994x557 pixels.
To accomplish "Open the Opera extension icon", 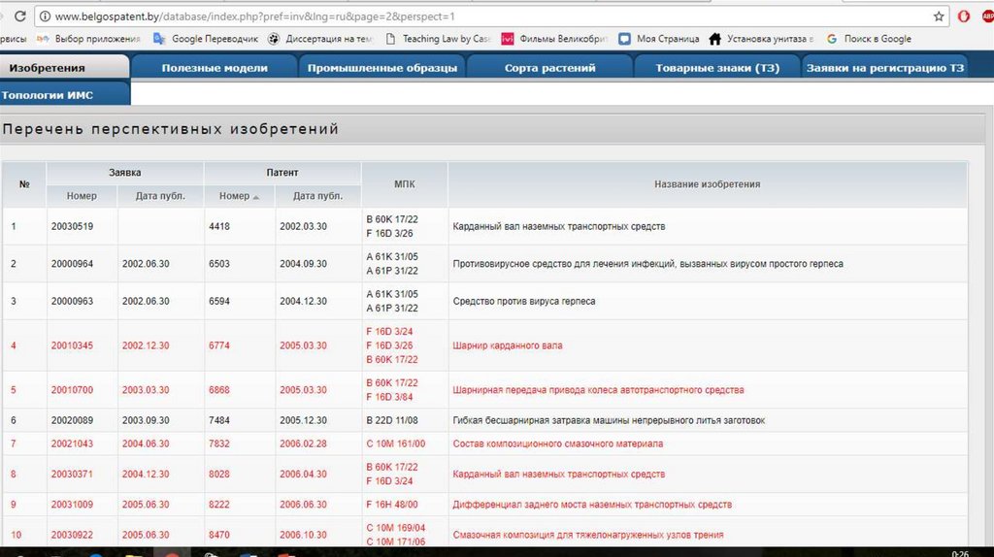I will tap(964, 16).
